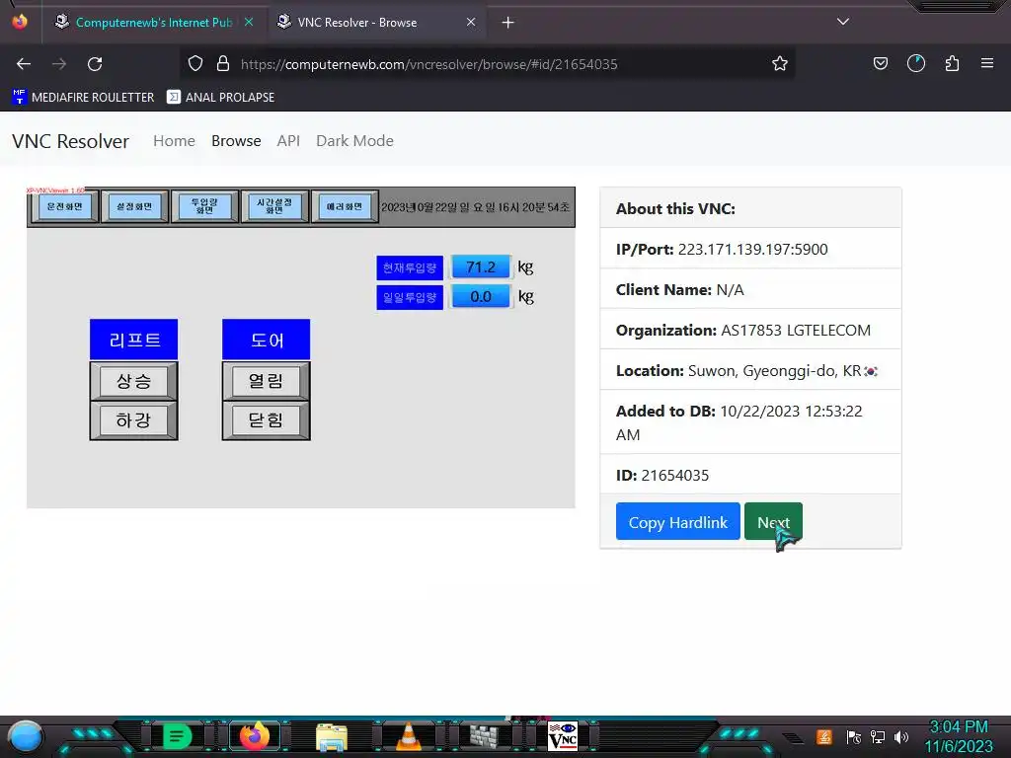
Task: Click the volume speaker tray icon
Action: click(901, 736)
